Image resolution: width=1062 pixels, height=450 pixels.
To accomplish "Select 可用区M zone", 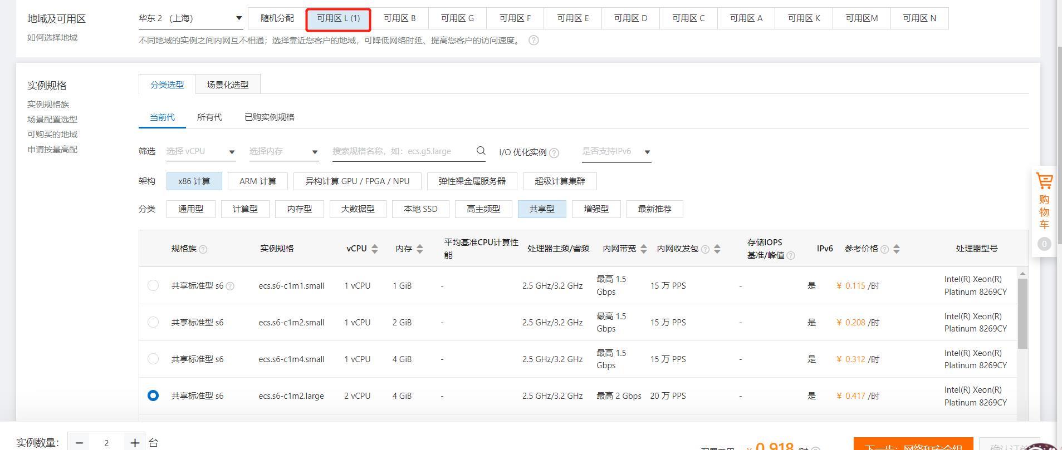I will click(x=862, y=18).
